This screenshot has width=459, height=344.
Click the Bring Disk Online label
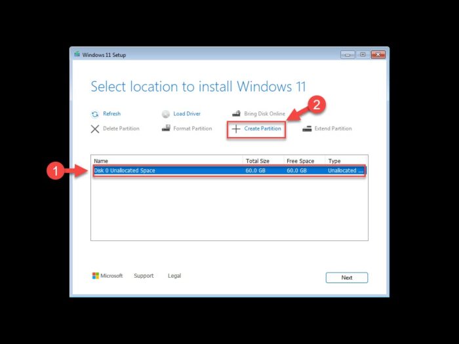coord(265,114)
